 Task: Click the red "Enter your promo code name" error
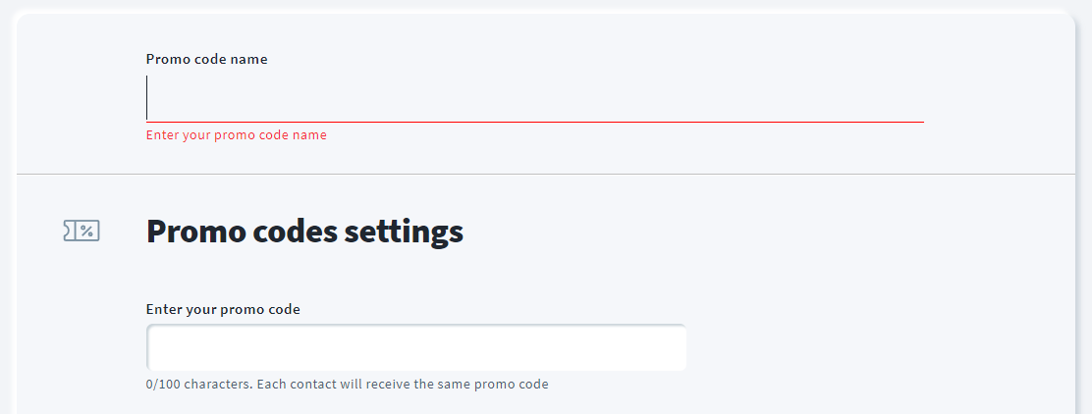pos(236,135)
